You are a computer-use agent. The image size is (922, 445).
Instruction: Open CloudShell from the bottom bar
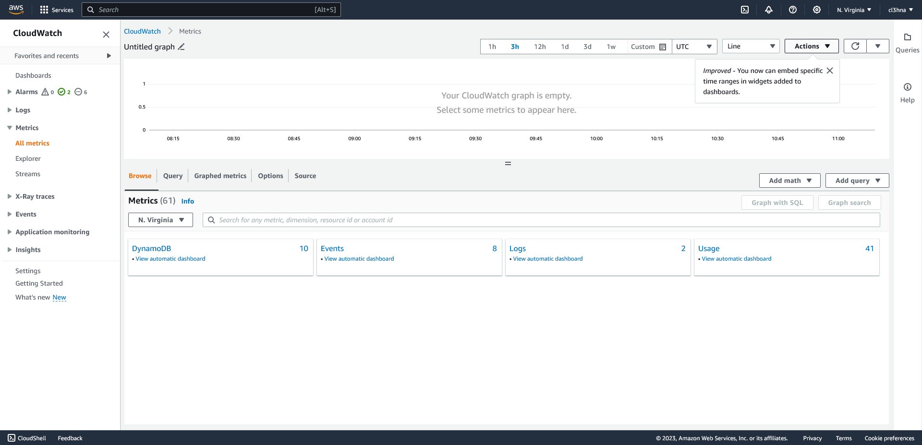coord(27,438)
